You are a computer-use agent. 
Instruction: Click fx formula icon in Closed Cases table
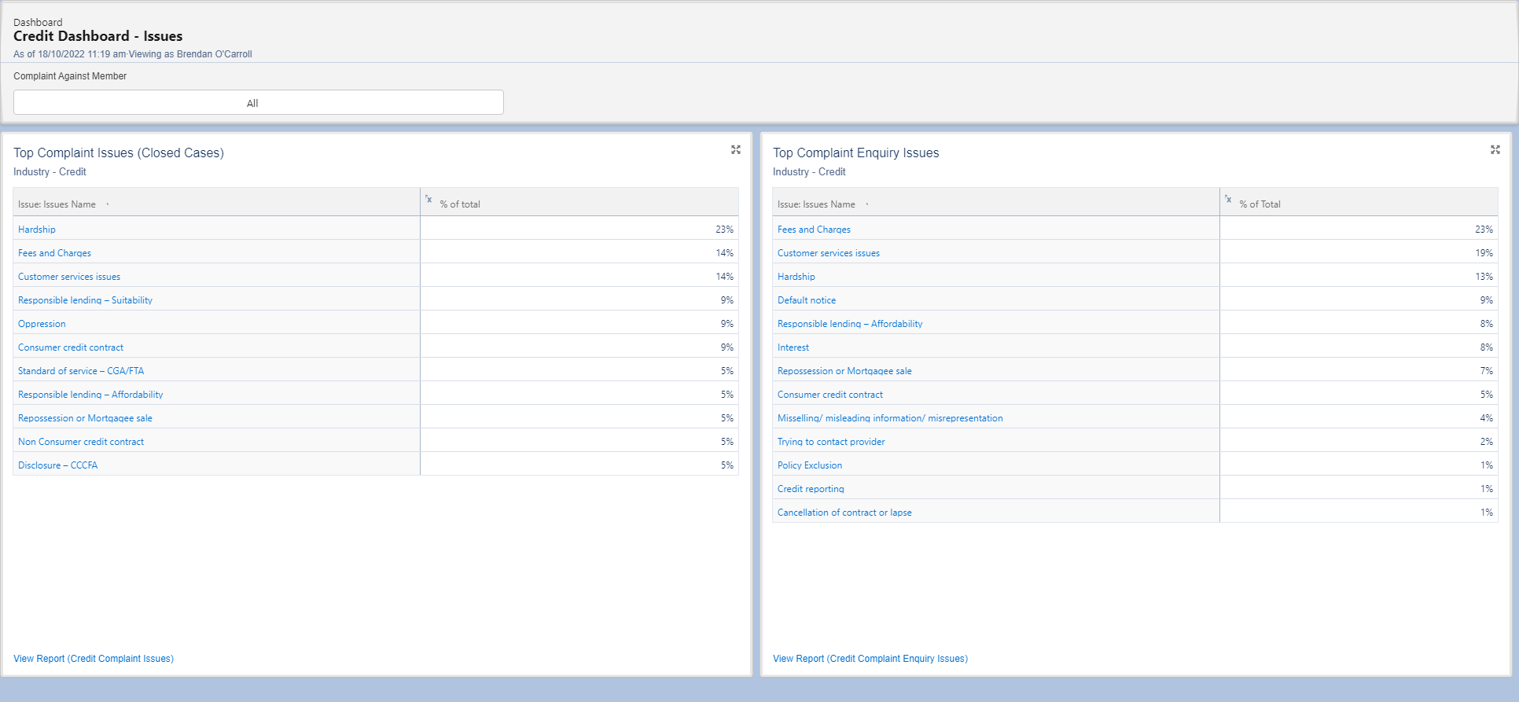click(428, 200)
